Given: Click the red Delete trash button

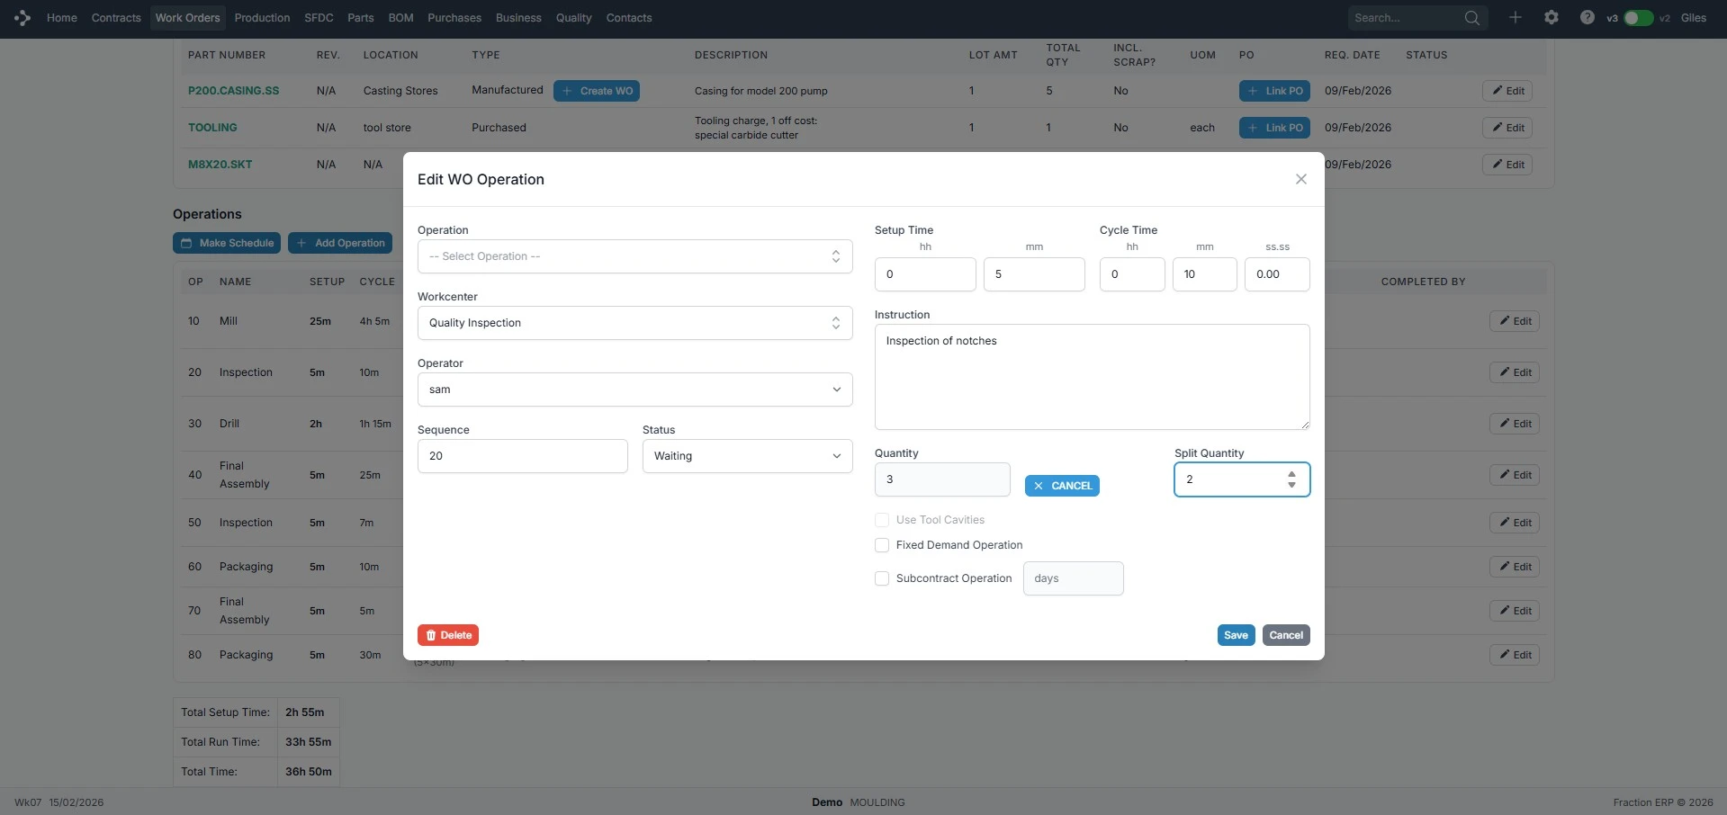Looking at the screenshot, I should click(x=447, y=635).
